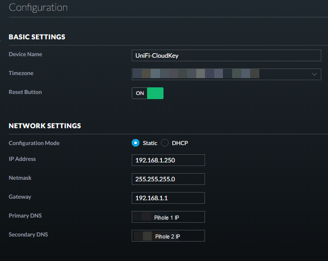The image size is (328, 261).
Task: Click the Gateway input field
Action: [168, 198]
